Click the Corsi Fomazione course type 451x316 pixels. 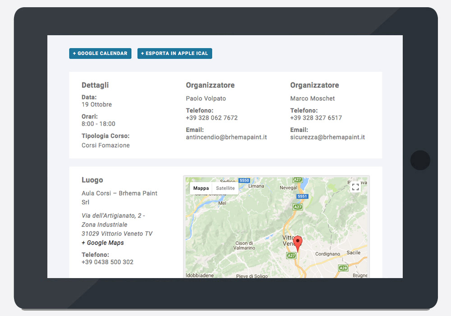point(106,145)
